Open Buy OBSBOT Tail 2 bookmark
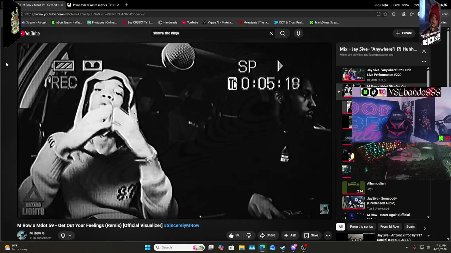Viewport: 451px width, 253px height. coord(138,22)
